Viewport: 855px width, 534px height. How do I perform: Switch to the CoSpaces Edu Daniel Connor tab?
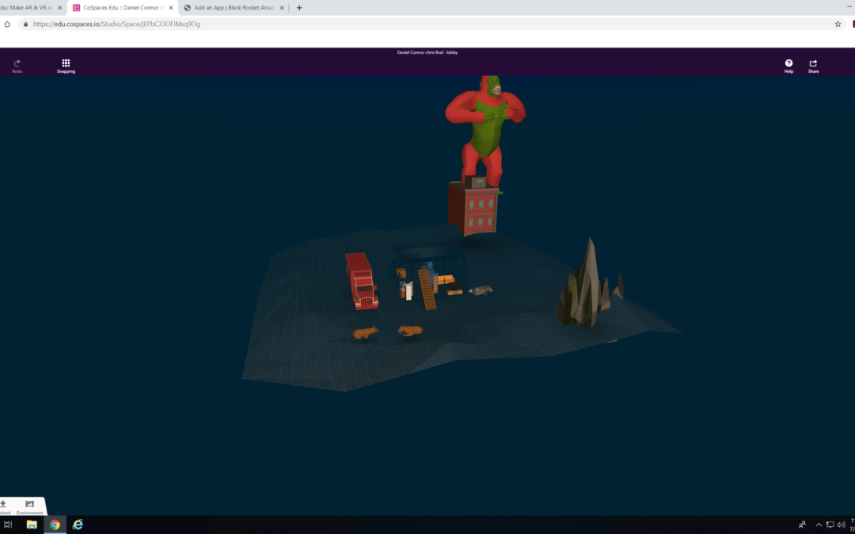pyautogui.click(x=122, y=8)
